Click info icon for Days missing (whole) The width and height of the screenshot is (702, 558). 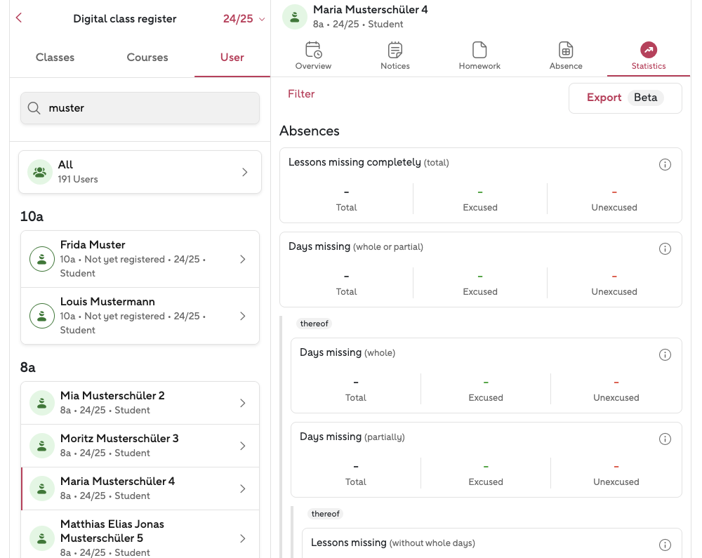[x=665, y=354]
